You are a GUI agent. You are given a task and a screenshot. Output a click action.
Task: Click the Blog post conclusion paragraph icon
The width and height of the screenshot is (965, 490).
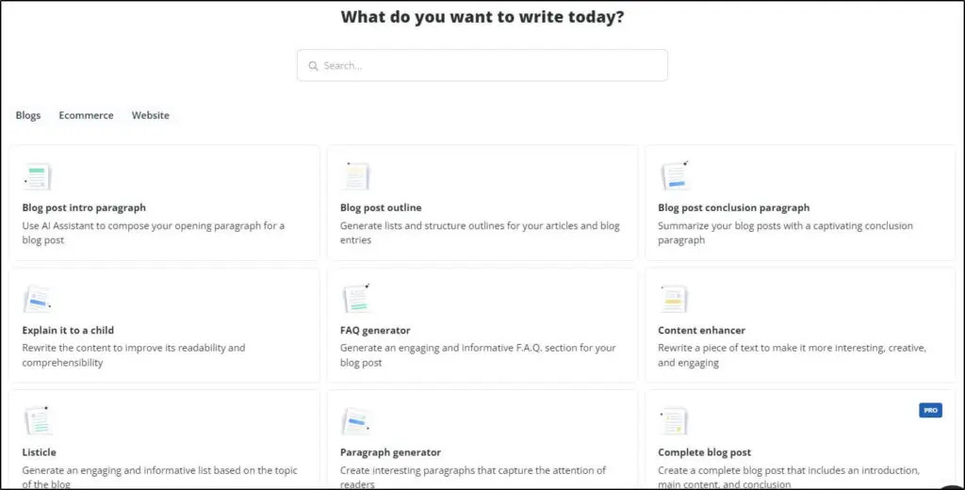(x=675, y=176)
